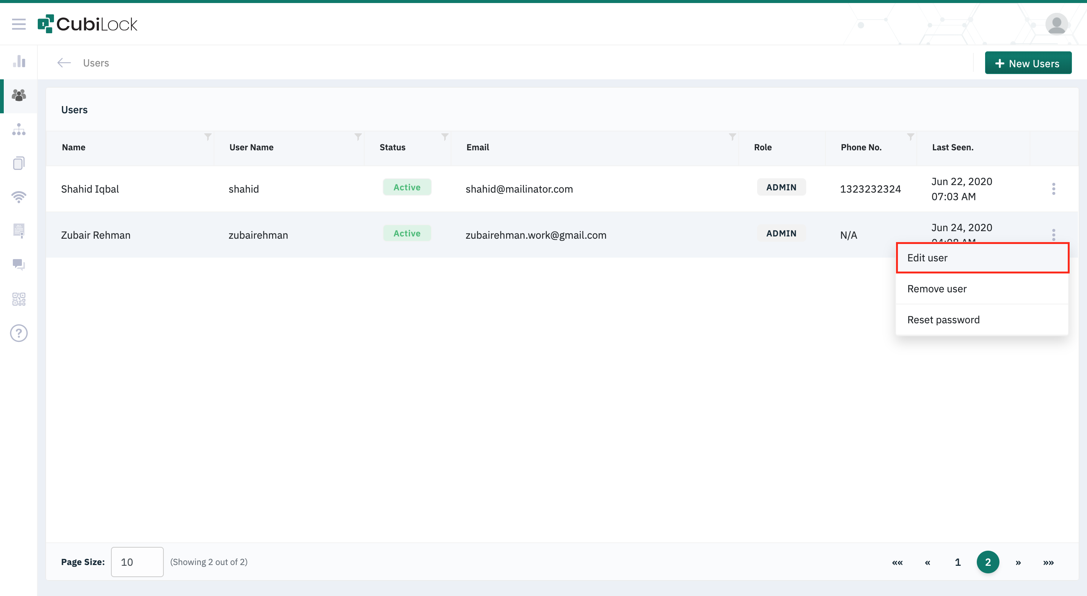Open Email column filter
Screen dimensions: 1087x596
pos(732,137)
